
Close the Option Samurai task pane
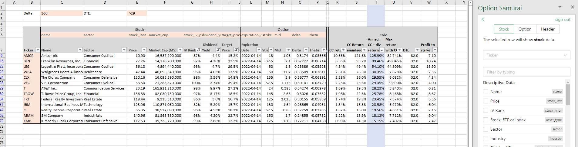tap(572, 7)
